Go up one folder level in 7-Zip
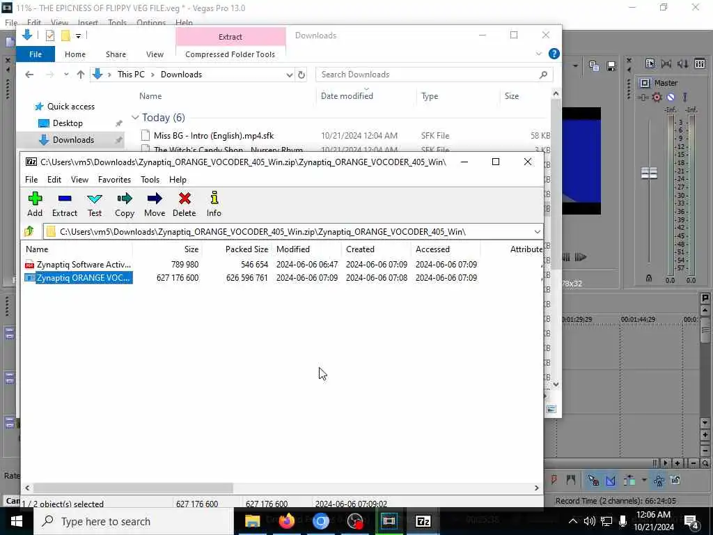713x535 pixels. point(29,231)
